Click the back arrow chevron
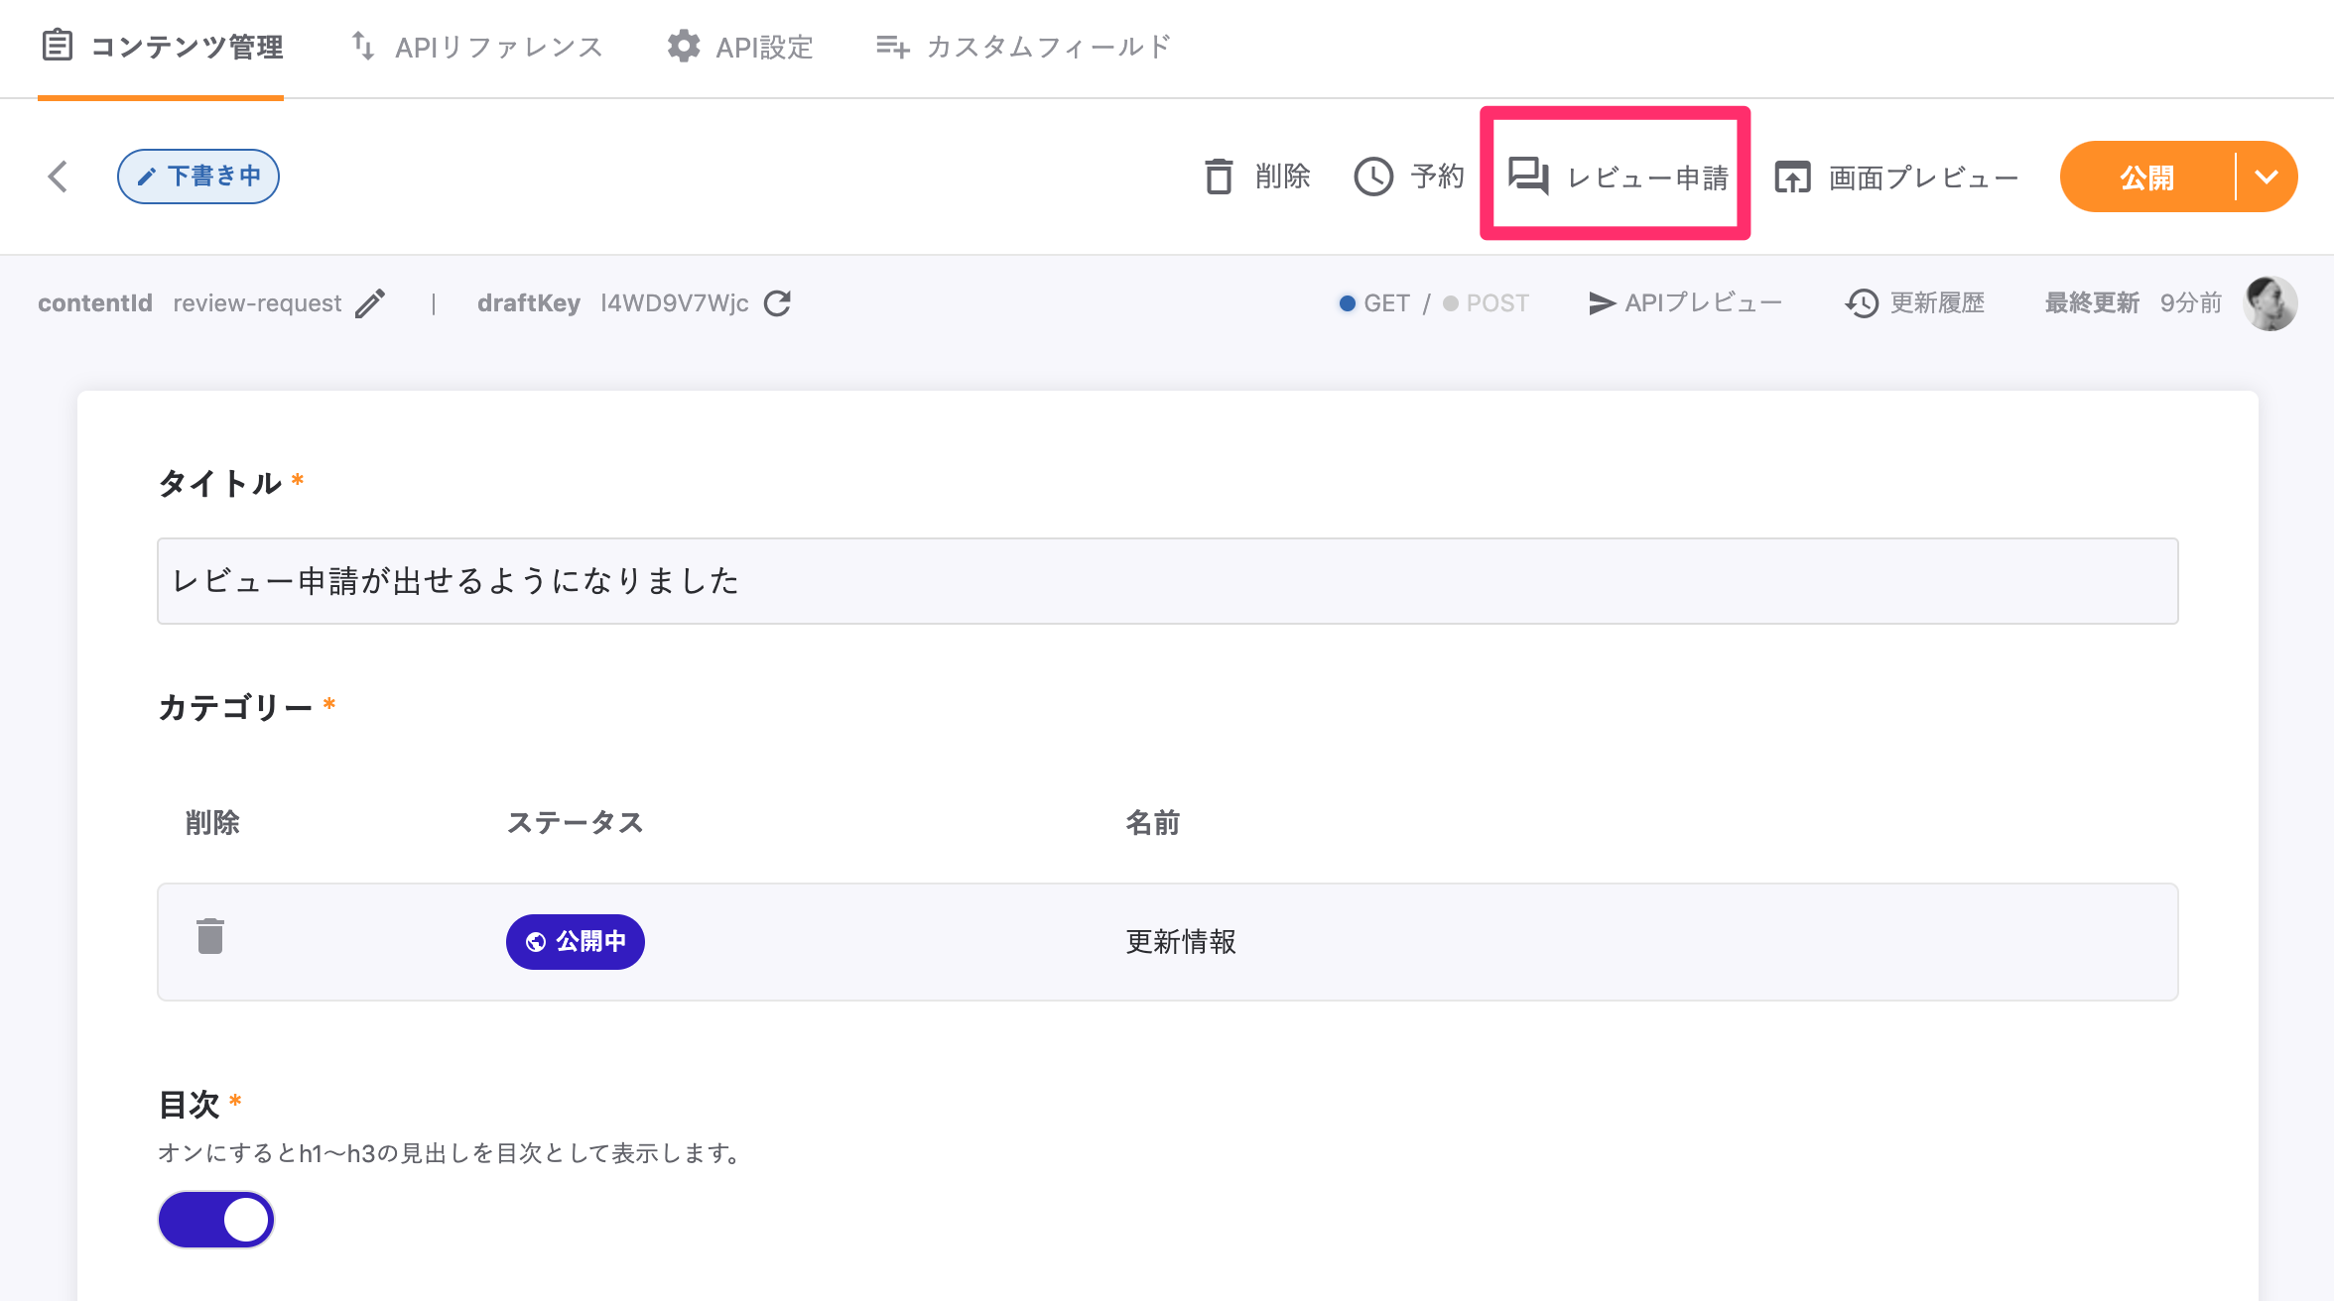 click(58, 177)
